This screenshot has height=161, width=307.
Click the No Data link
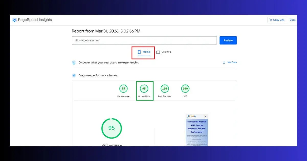click(232, 62)
